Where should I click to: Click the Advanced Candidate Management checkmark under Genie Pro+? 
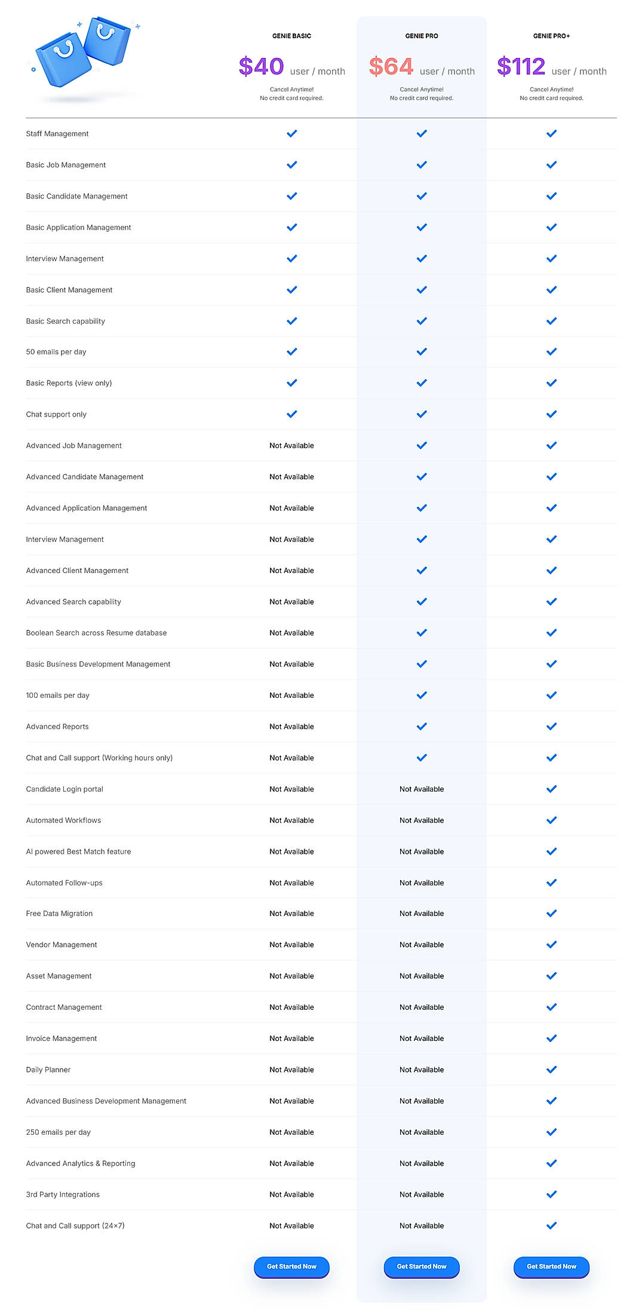[551, 476]
